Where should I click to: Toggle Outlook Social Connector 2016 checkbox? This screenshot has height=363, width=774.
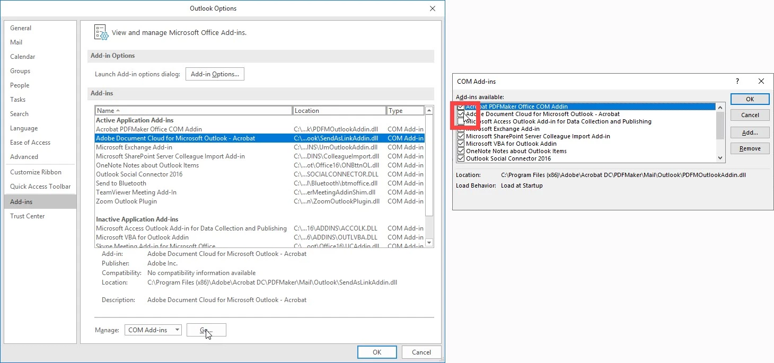click(461, 158)
